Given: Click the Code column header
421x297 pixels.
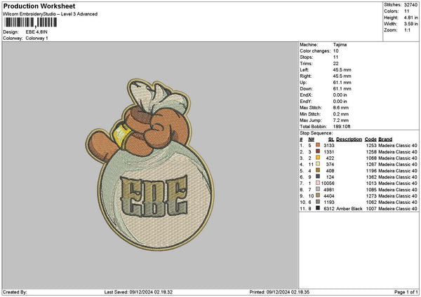Looking at the screenshot, I should [370, 139].
